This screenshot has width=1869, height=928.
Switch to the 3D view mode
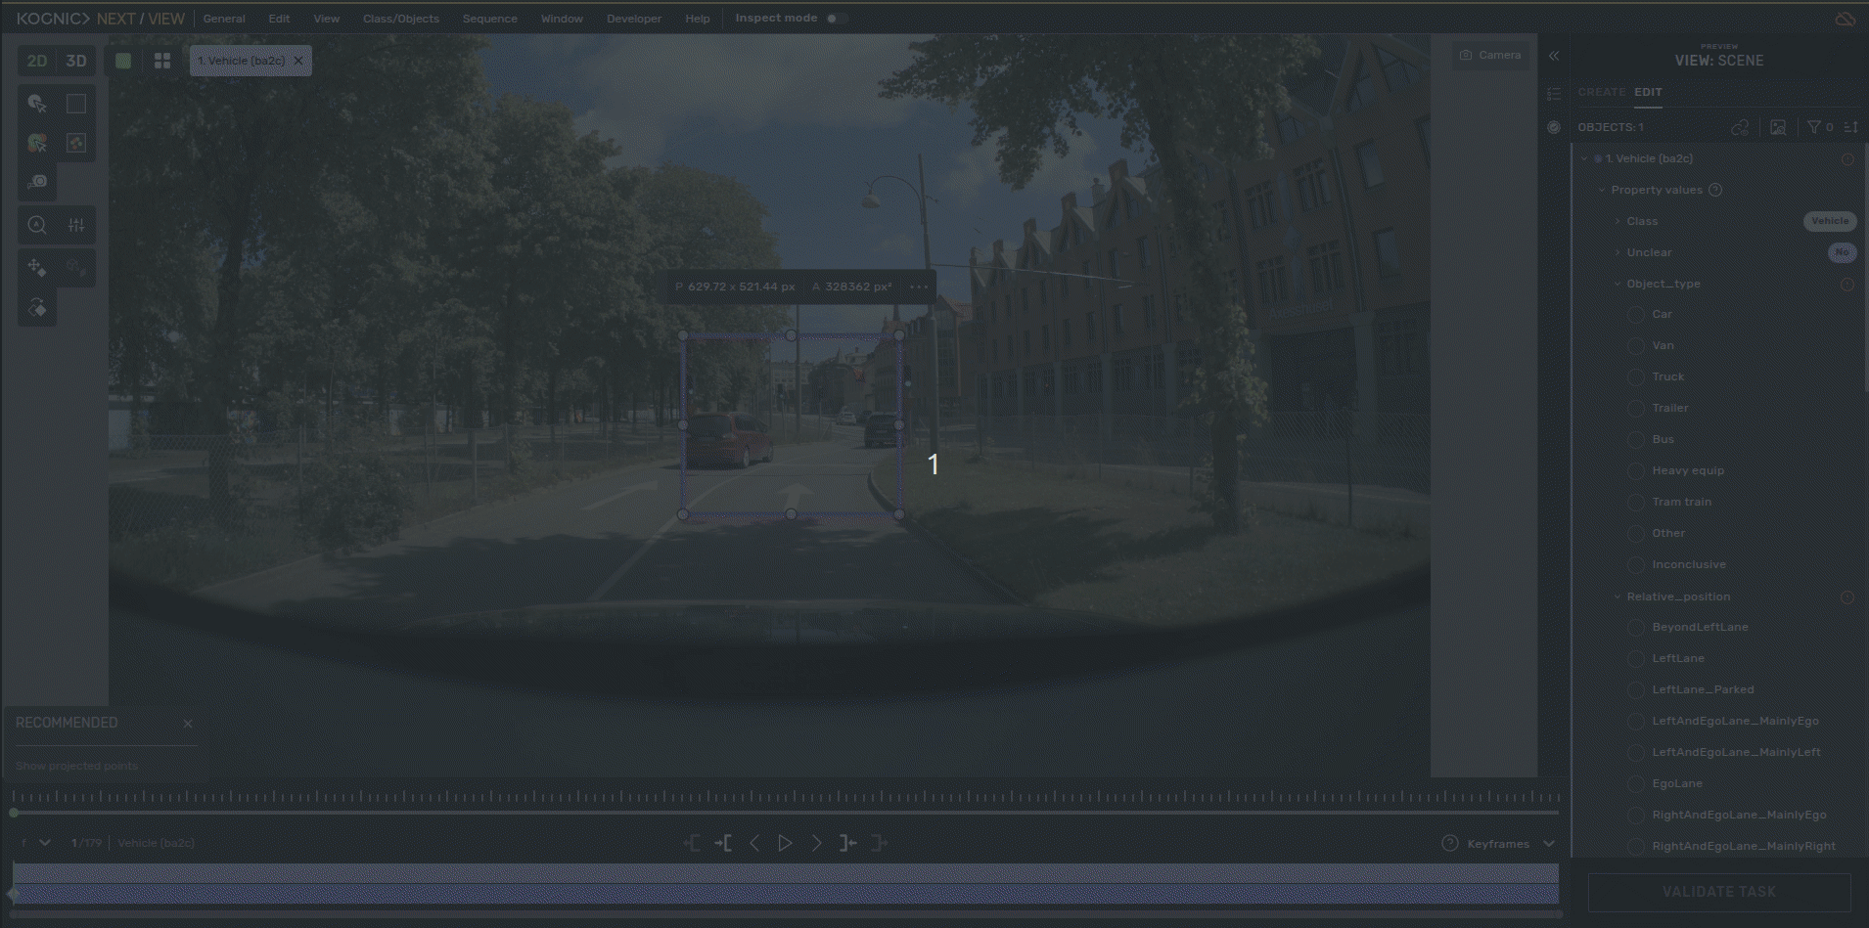[x=76, y=61]
